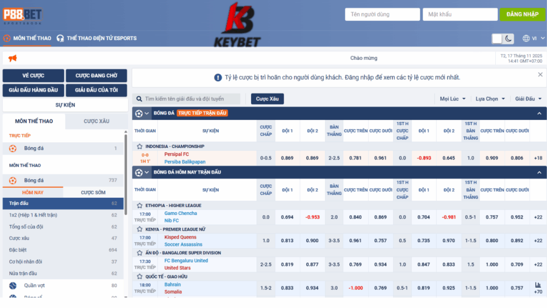Switch to Thể Thao Điện Tử Esports tab
547x308 pixels.
[x=97, y=38]
